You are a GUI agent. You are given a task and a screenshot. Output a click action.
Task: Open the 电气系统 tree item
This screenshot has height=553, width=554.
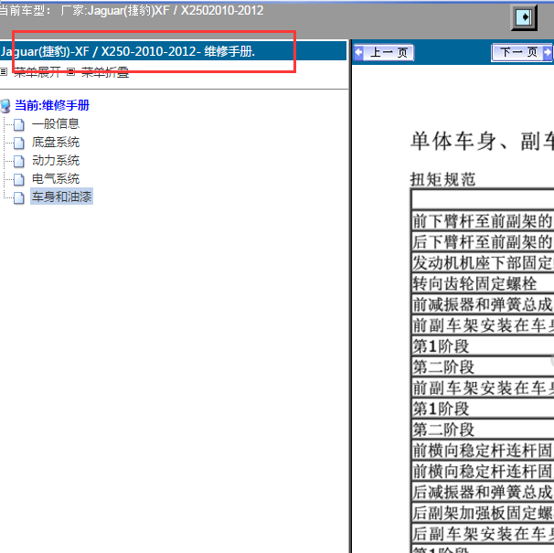click(56, 179)
